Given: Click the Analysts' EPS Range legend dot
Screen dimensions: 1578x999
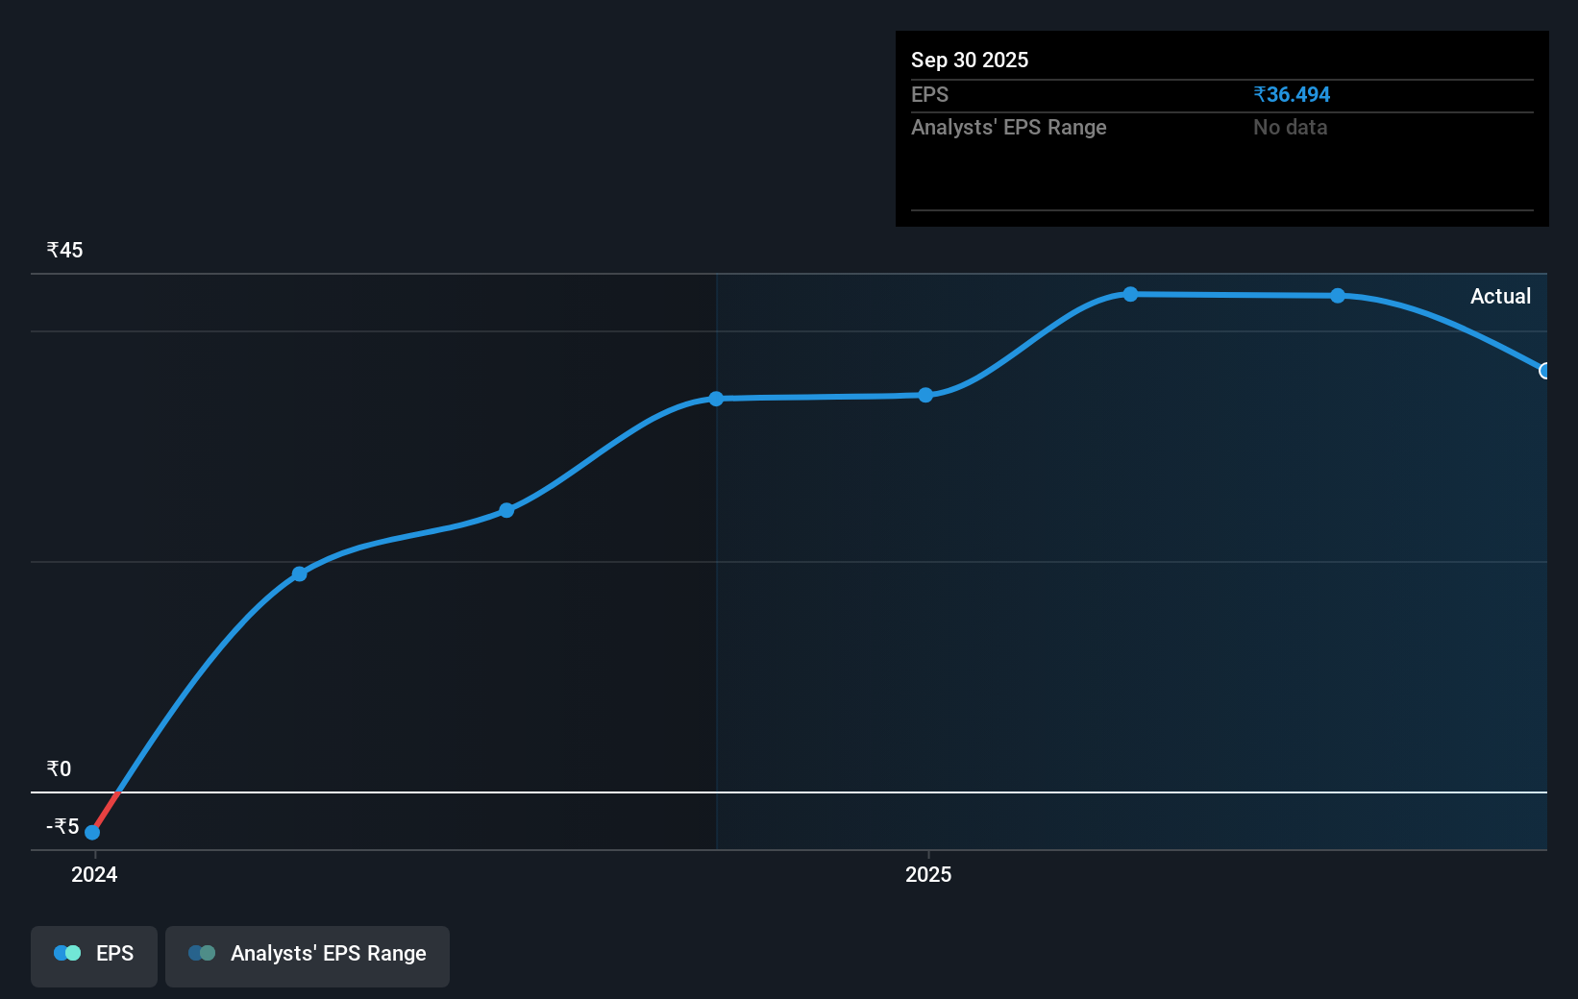Looking at the screenshot, I should (x=202, y=953).
